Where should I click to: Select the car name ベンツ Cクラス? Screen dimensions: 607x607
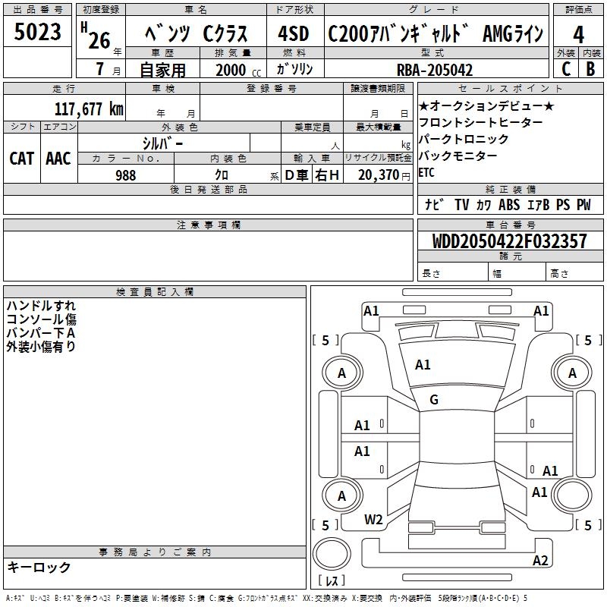pyautogui.click(x=197, y=33)
